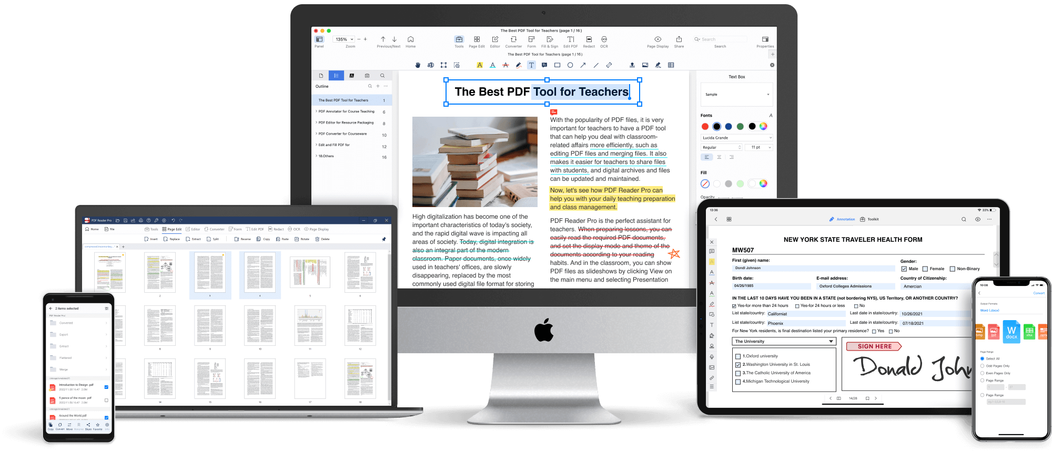This screenshot has height=452, width=1052.
Task: Pick the green font color swatch
Action: pos(740,127)
